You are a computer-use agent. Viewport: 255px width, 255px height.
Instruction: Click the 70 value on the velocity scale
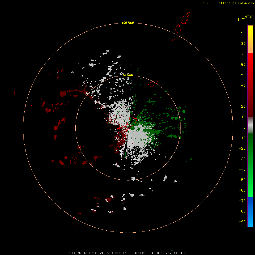click(243, 54)
